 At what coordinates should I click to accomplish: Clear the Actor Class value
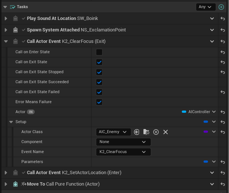click(x=166, y=132)
